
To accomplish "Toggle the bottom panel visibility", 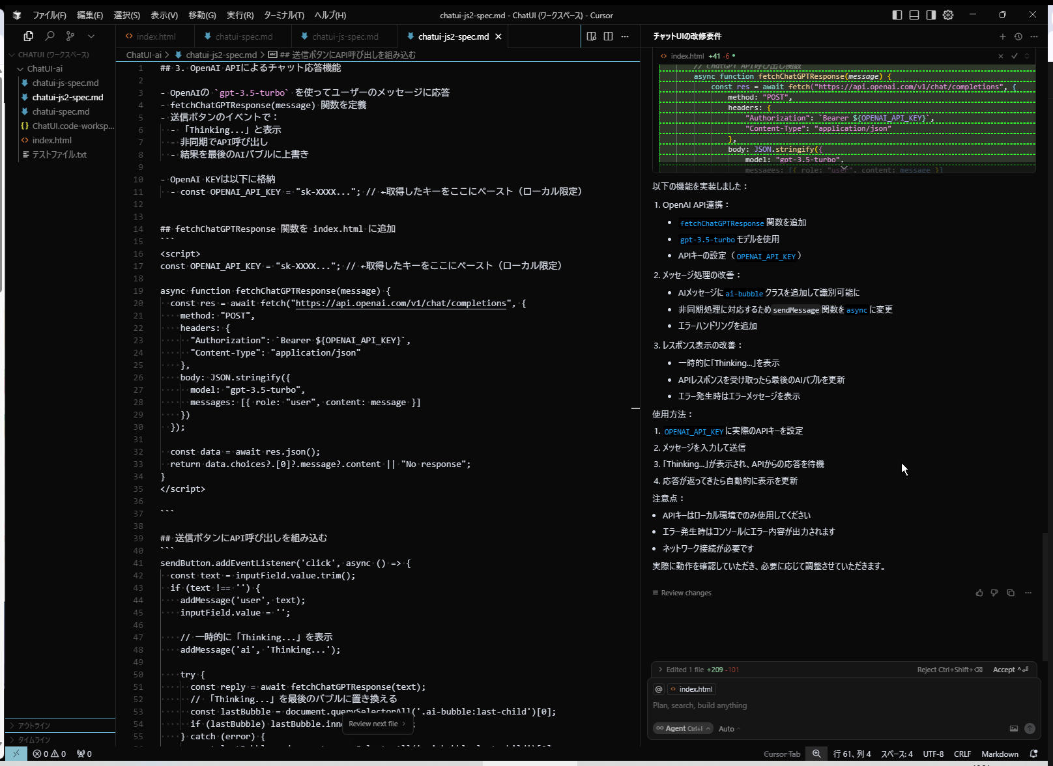I will pos(914,15).
